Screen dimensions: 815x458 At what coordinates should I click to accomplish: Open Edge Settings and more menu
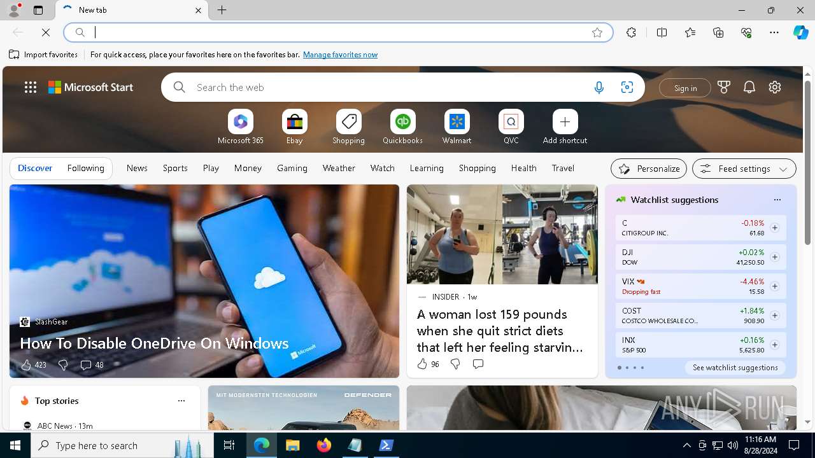point(774,32)
